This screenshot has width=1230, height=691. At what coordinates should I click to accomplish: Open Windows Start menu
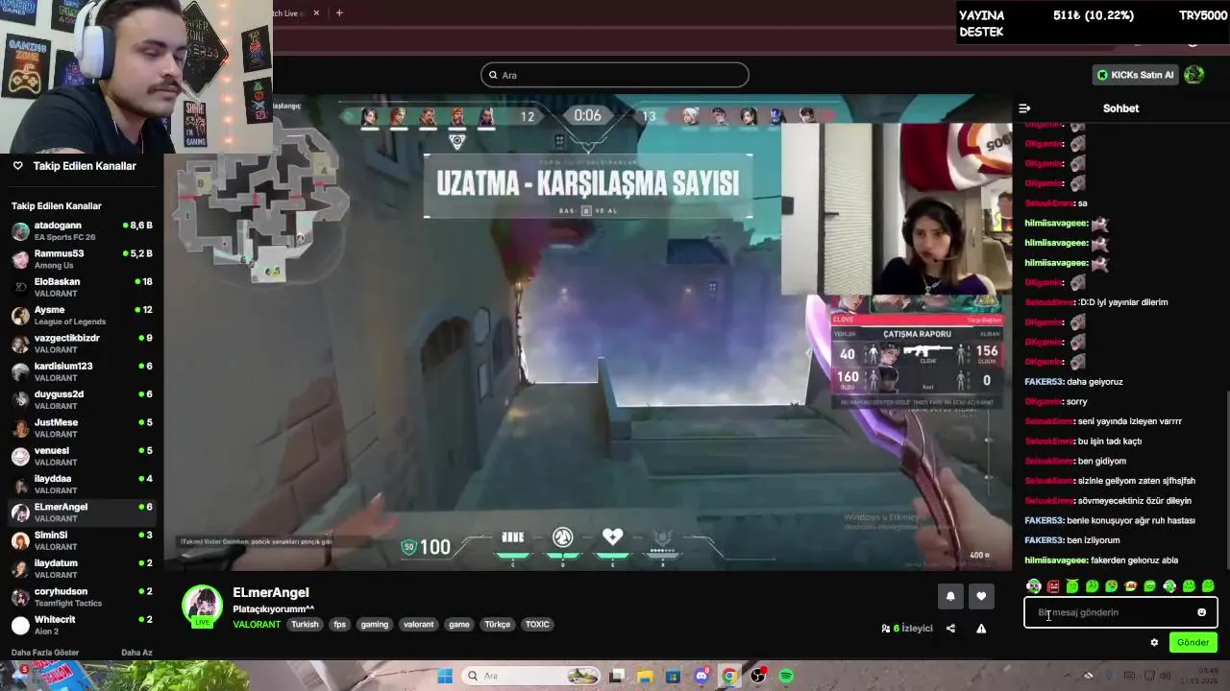tap(445, 676)
